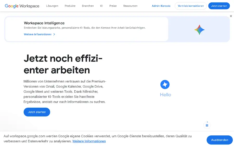Viewport: 234px width, 146px height.
Task: Click Jetzt starten below the hero text
Action: pyautogui.click(x=37, y=112)
